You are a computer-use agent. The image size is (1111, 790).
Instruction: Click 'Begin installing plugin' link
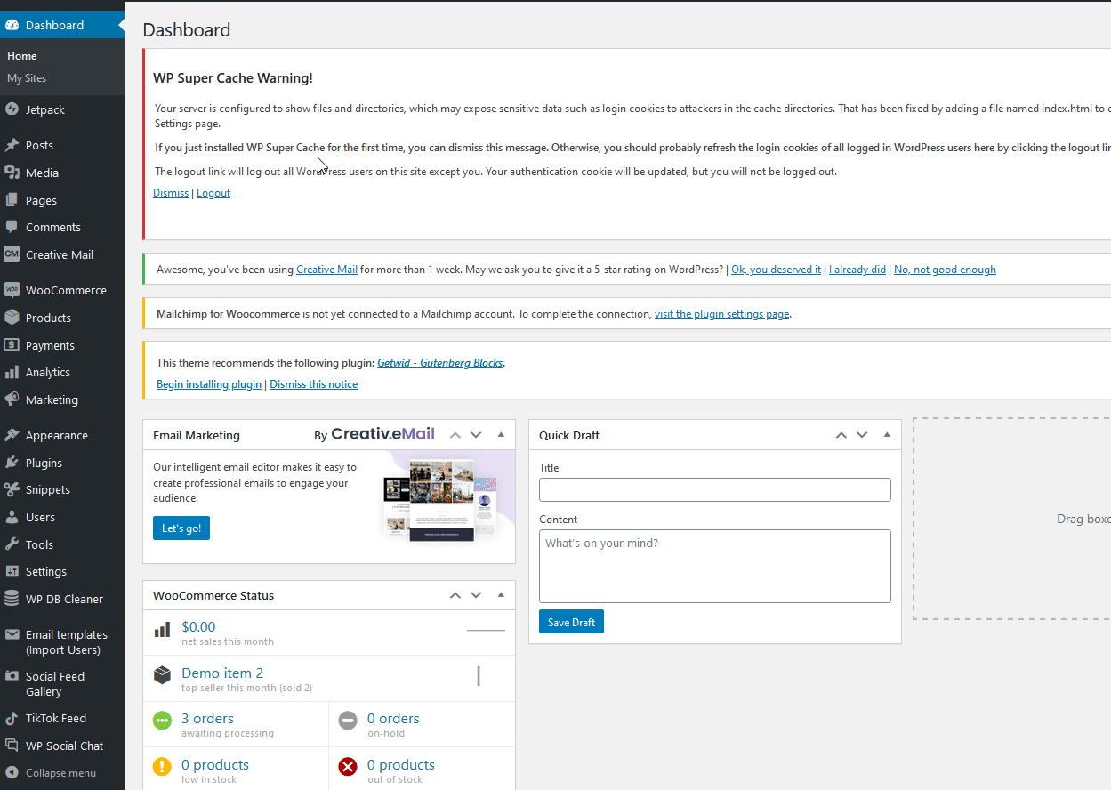pyautogui.click(x=209, y=384)
